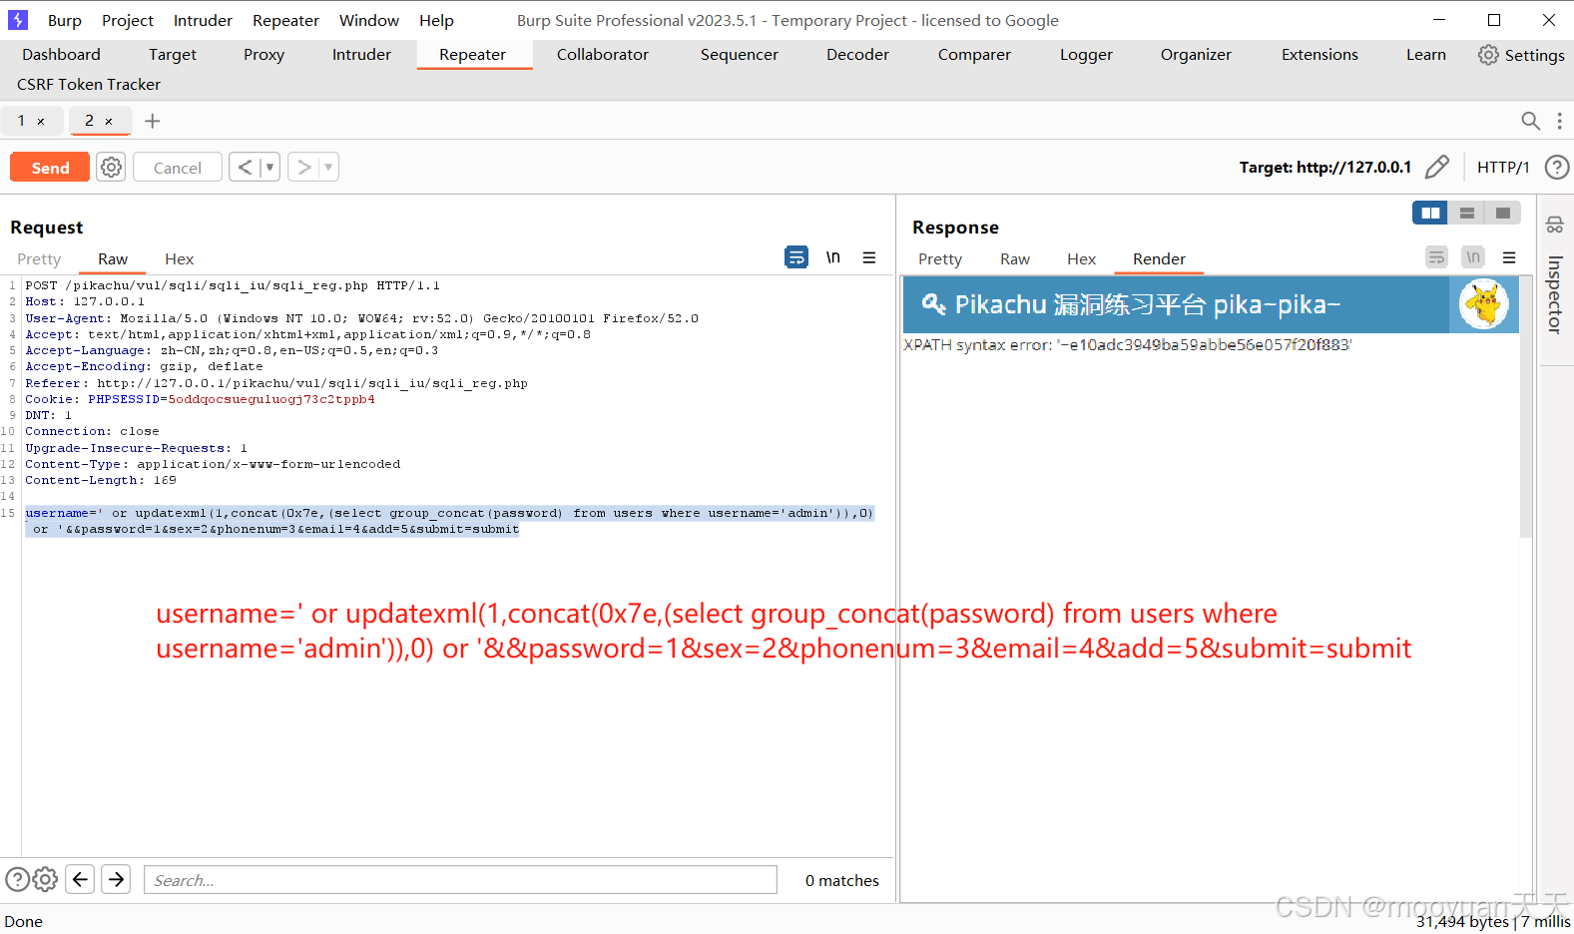Click Pikachu avatar in rendered response
This screenshot has height=934, width=1574.
click(1483, 304)
